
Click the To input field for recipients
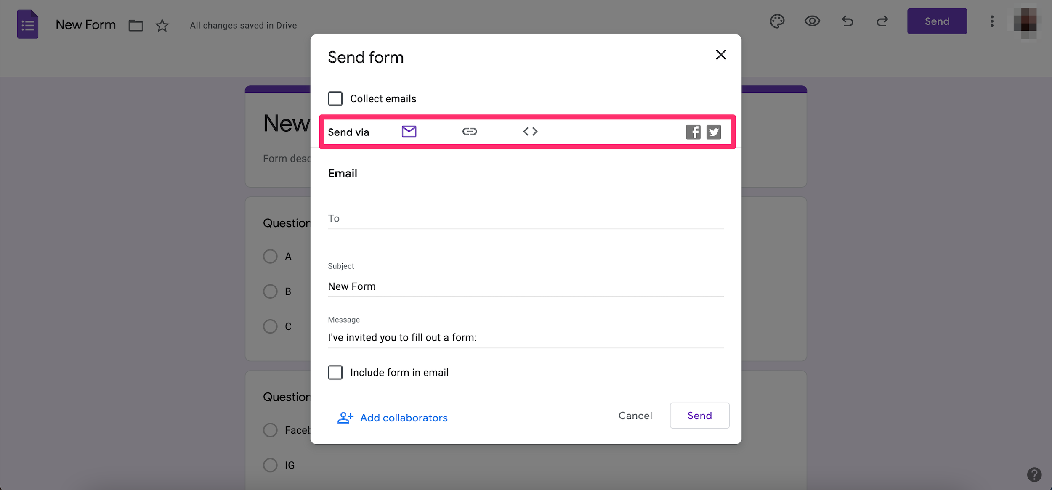[x=525, y=218]
